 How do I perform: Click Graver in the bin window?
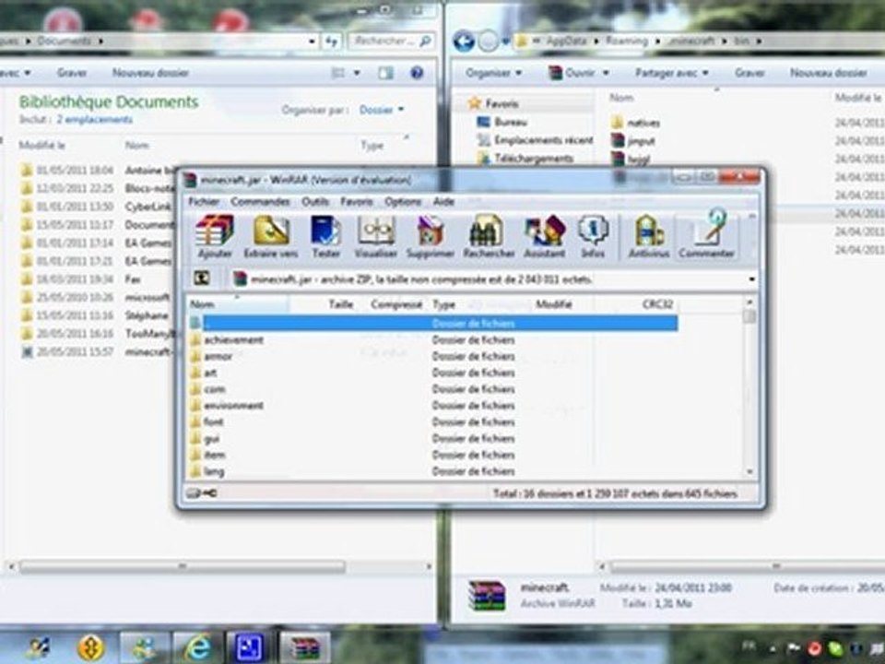pyautogui.click(x=749, y=73)
